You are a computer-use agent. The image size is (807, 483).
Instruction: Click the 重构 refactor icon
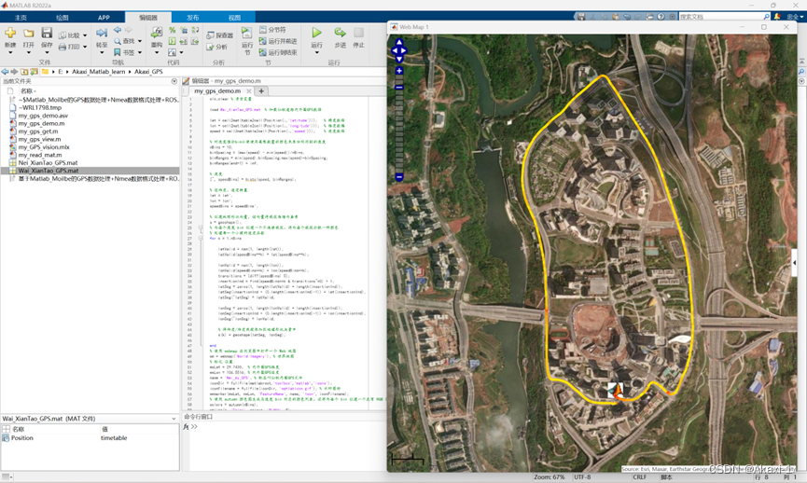point(157,33)
